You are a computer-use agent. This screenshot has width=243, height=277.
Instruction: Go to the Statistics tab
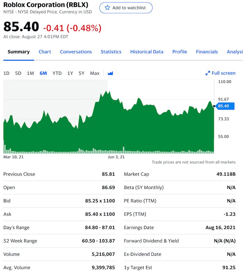(x=111, y=52)
